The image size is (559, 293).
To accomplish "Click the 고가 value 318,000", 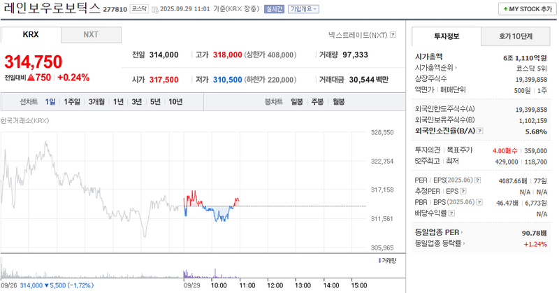I will [x=228, y=55].
